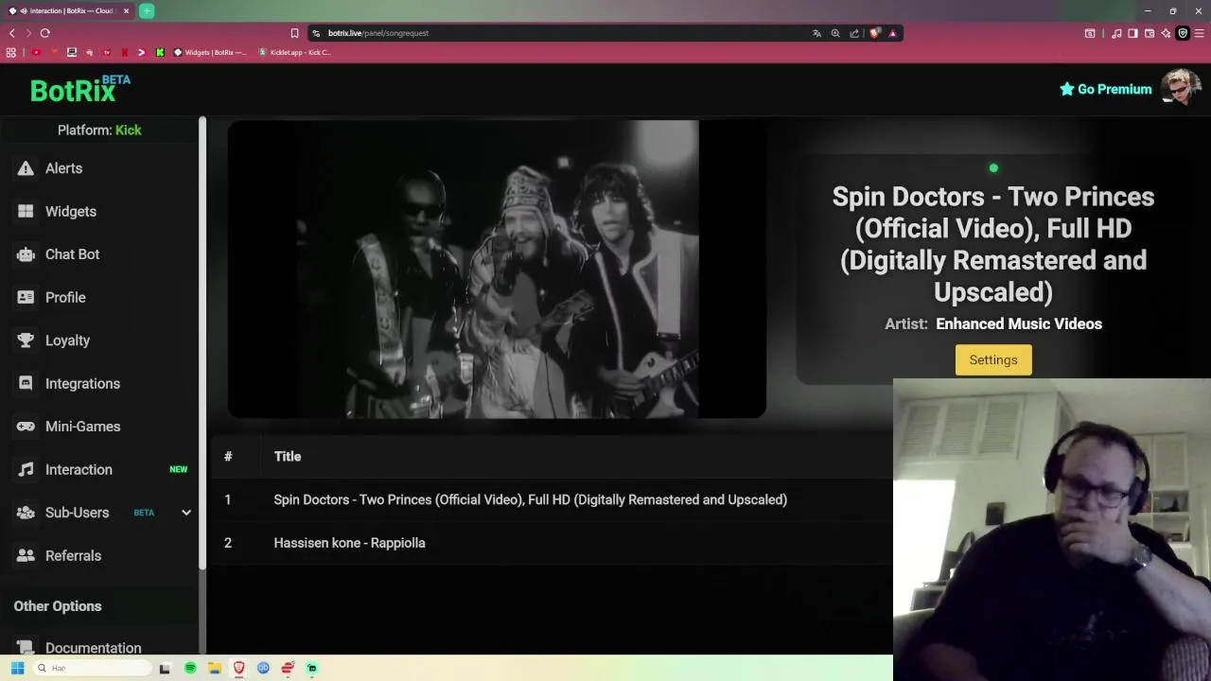Click the address bar URL
This screenshot has height=681, width=1211.
point(378,33)
